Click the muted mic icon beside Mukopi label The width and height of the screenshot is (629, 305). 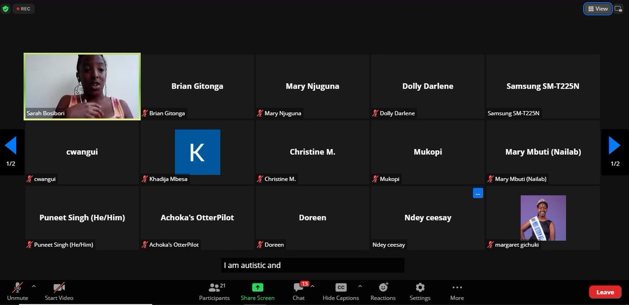pos(375,179)
